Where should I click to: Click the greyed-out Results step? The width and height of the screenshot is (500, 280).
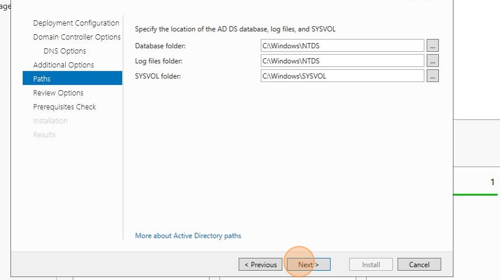pos(44,135)
